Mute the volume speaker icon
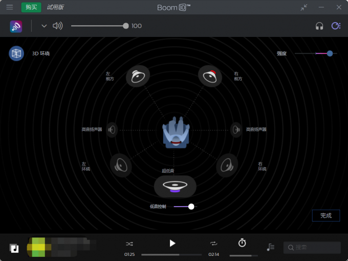 pyautogui.click(x=58, y=26)
